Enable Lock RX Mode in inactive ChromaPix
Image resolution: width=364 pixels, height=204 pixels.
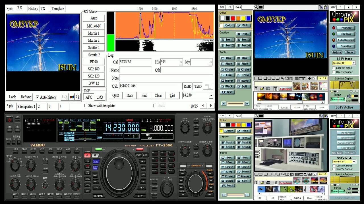click(x=334, y=166)
